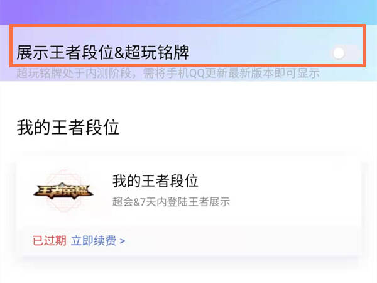Tap the word 超玩铭牌 in the toggle row

point(157,52)
